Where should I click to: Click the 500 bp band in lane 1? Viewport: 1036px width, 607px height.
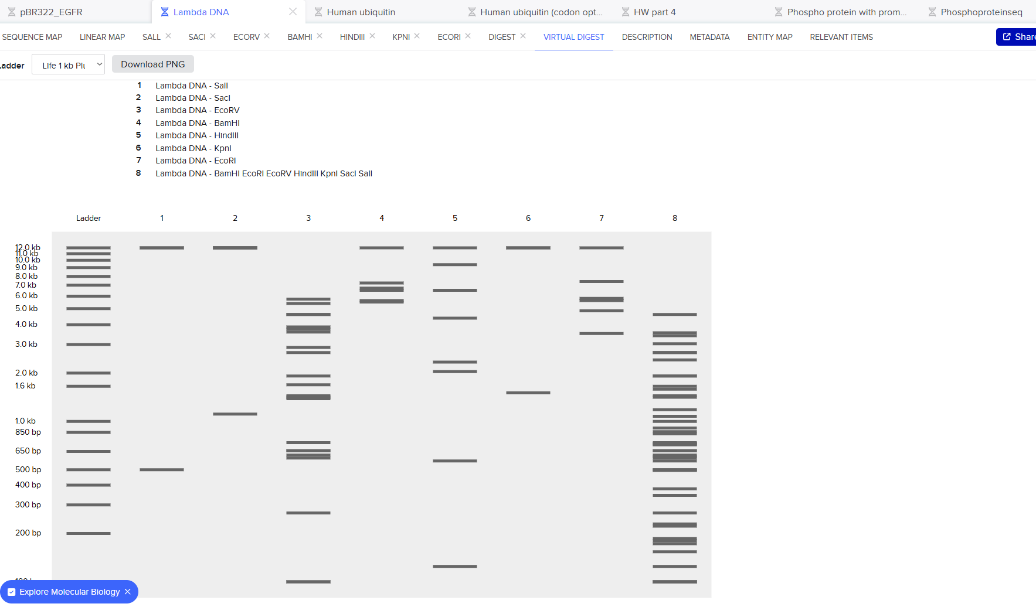[162, 469]
